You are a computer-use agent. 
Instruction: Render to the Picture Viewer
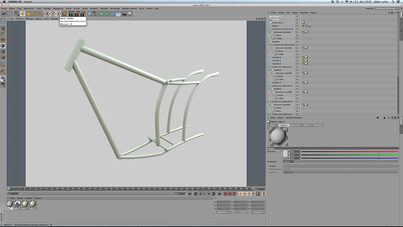(77, 14)
